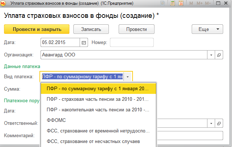Choose ФФОМС from the list
Screen dimensions: 233x147
pyautogui.click(x=98, y=120)
